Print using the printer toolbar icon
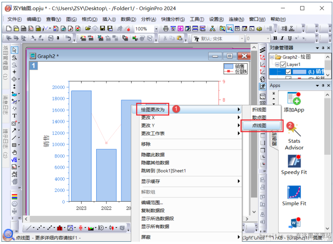 click(x=166, y=28)
